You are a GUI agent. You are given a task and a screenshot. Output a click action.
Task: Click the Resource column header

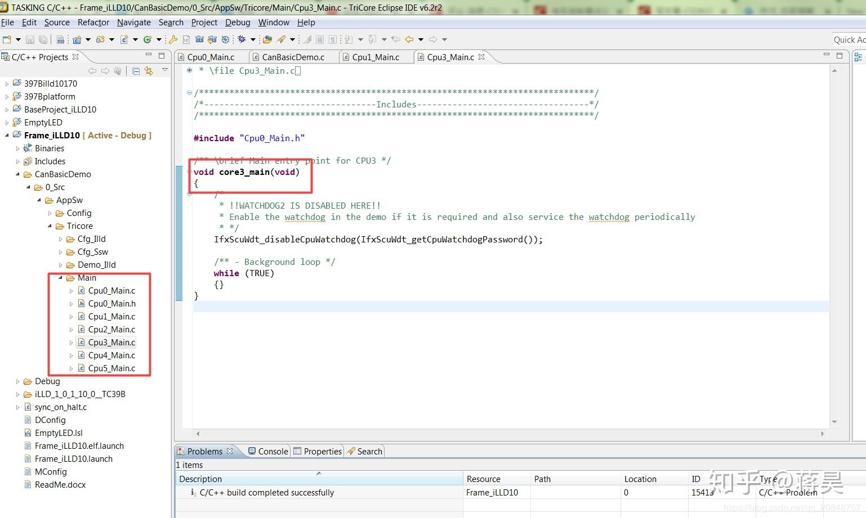497,479
